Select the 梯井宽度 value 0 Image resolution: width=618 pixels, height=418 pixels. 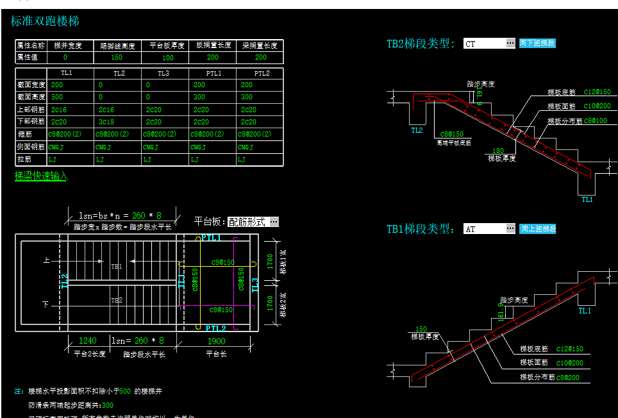(65, 57)
